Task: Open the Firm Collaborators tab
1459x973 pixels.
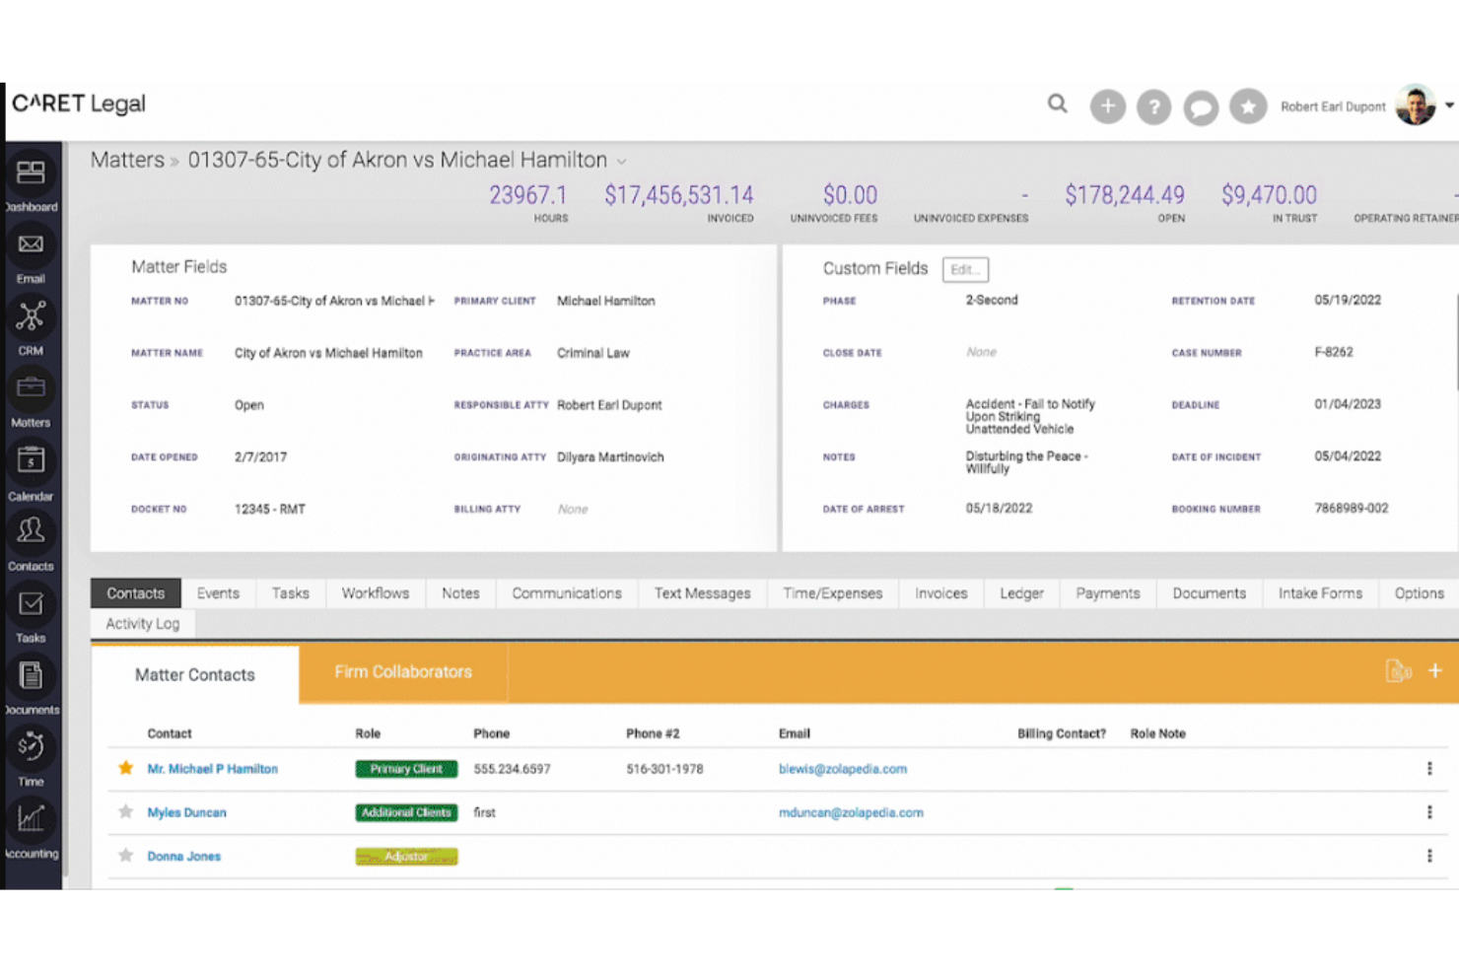Action: (403, 672)
